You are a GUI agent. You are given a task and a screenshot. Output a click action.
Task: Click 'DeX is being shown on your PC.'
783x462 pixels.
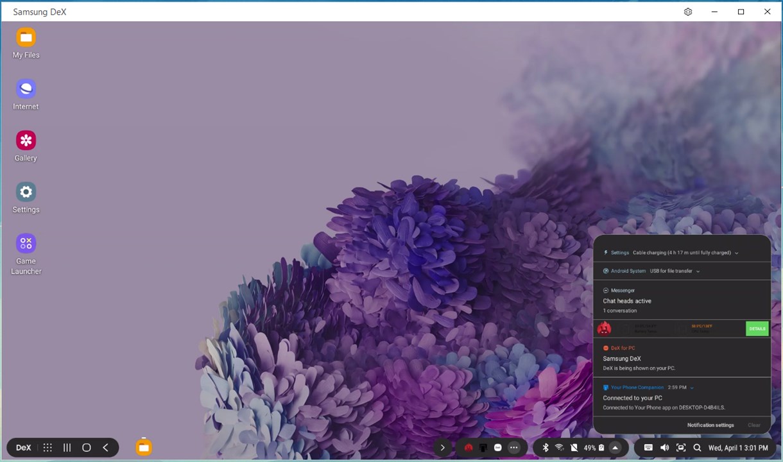(639, 368)
